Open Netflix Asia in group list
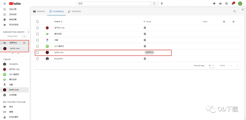This screenshot has width=246, height=120. pos(14,49)
